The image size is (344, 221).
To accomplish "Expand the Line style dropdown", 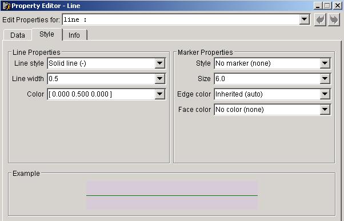I will (160, 63).
